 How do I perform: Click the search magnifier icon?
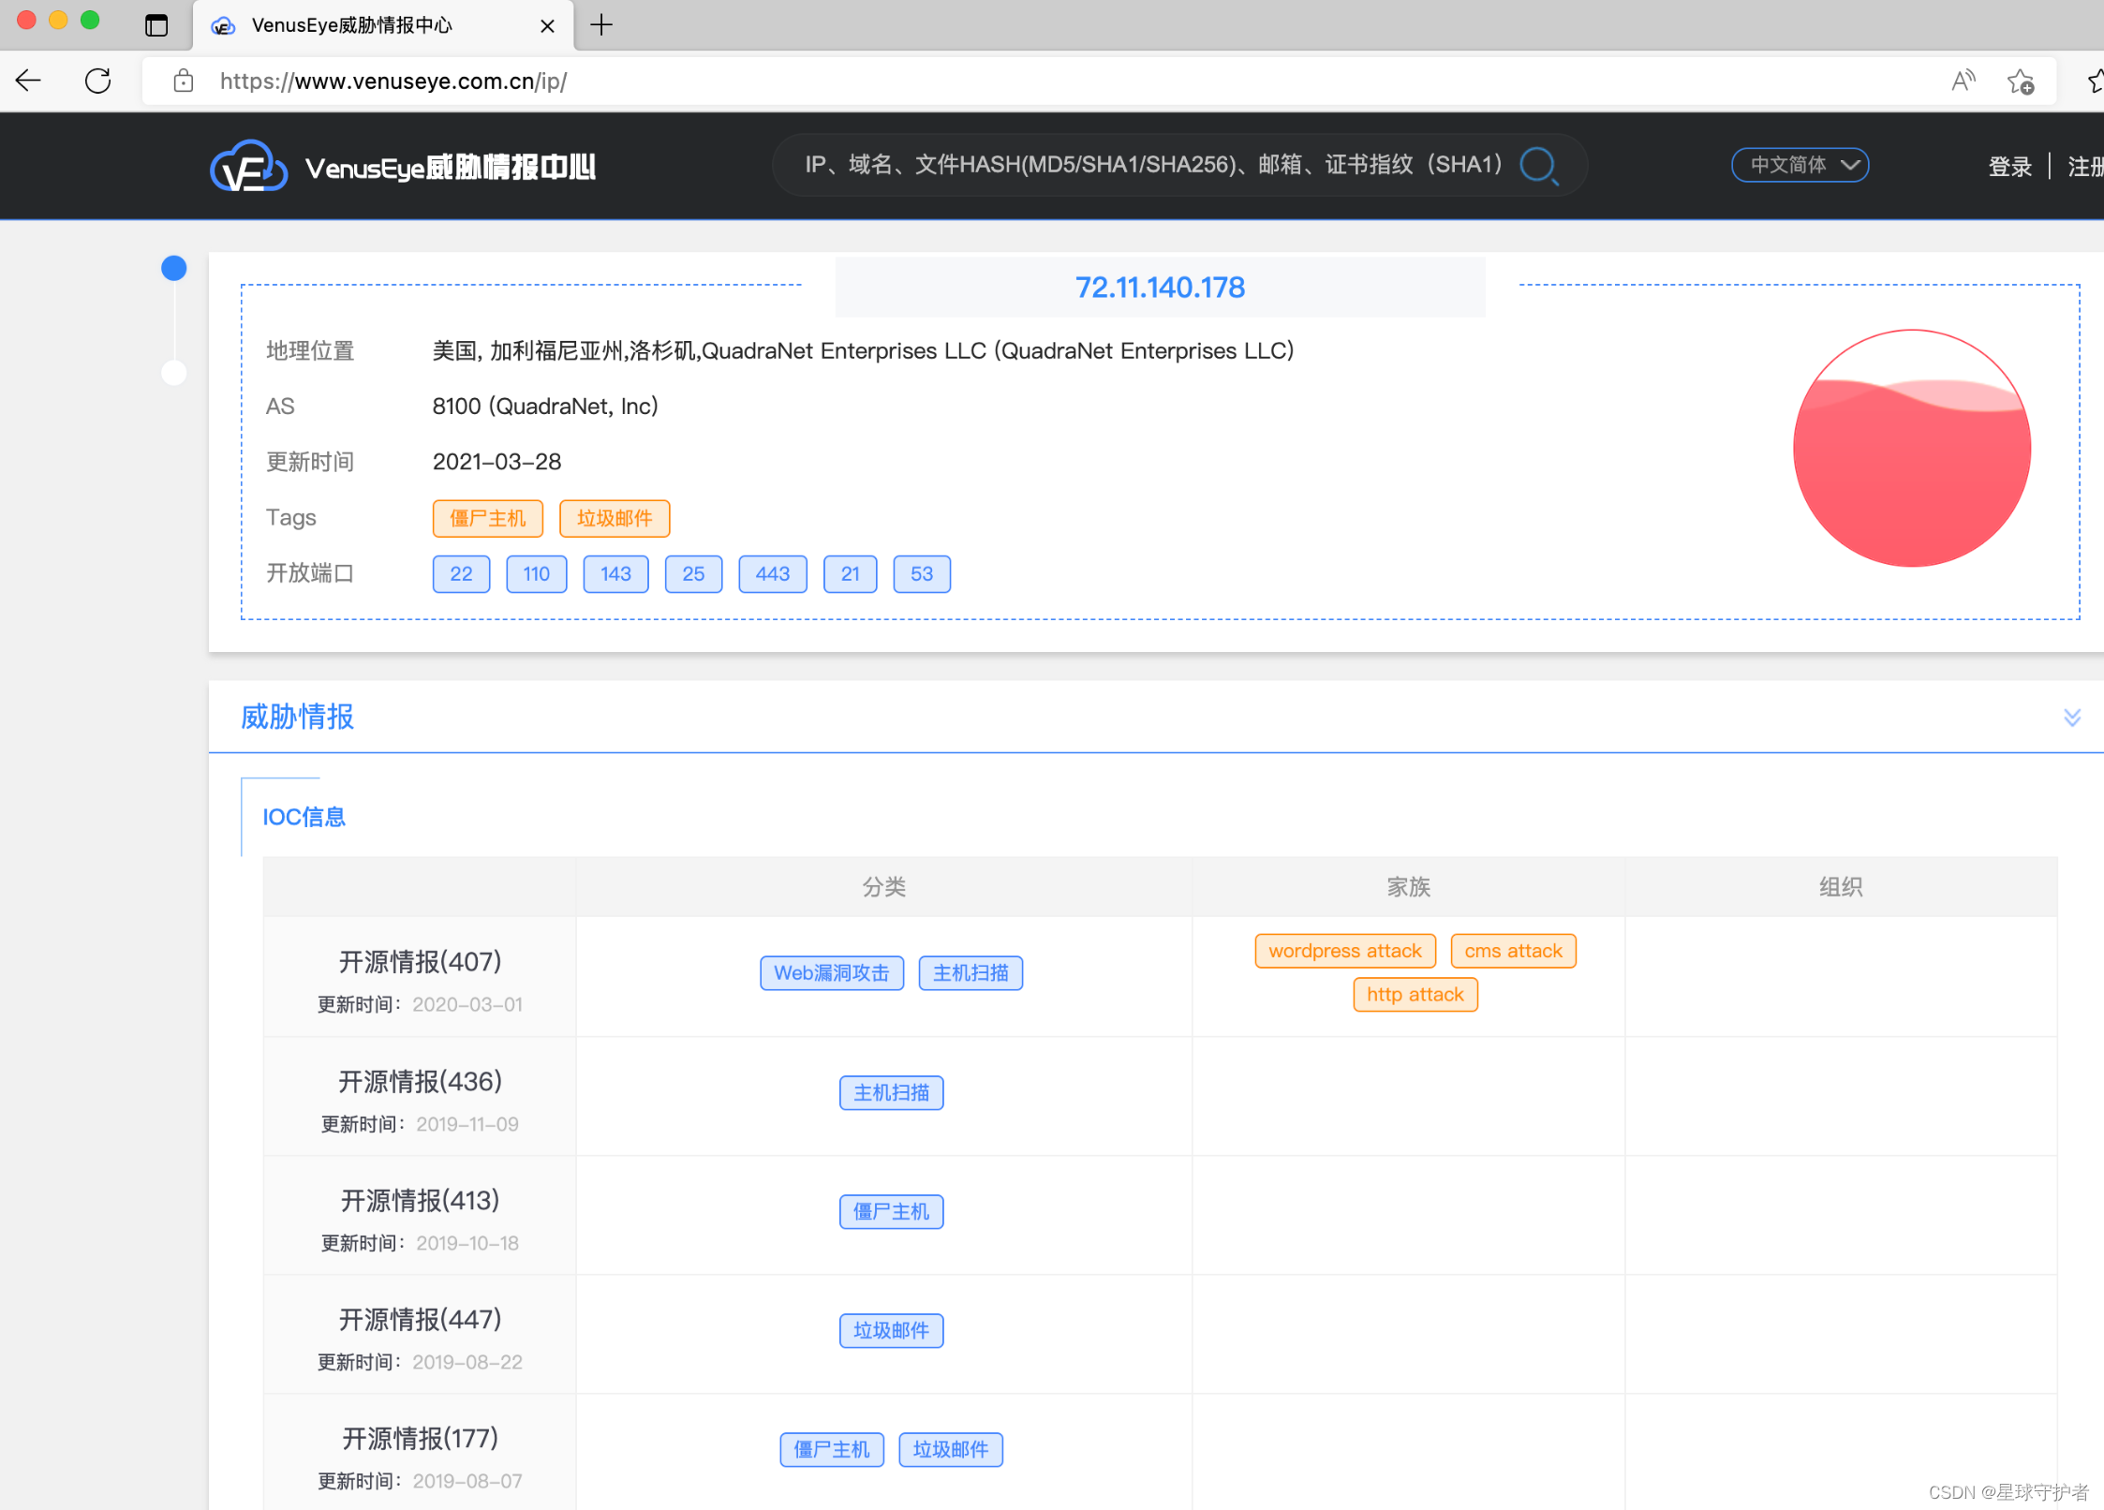click(x=1538, y=166)
